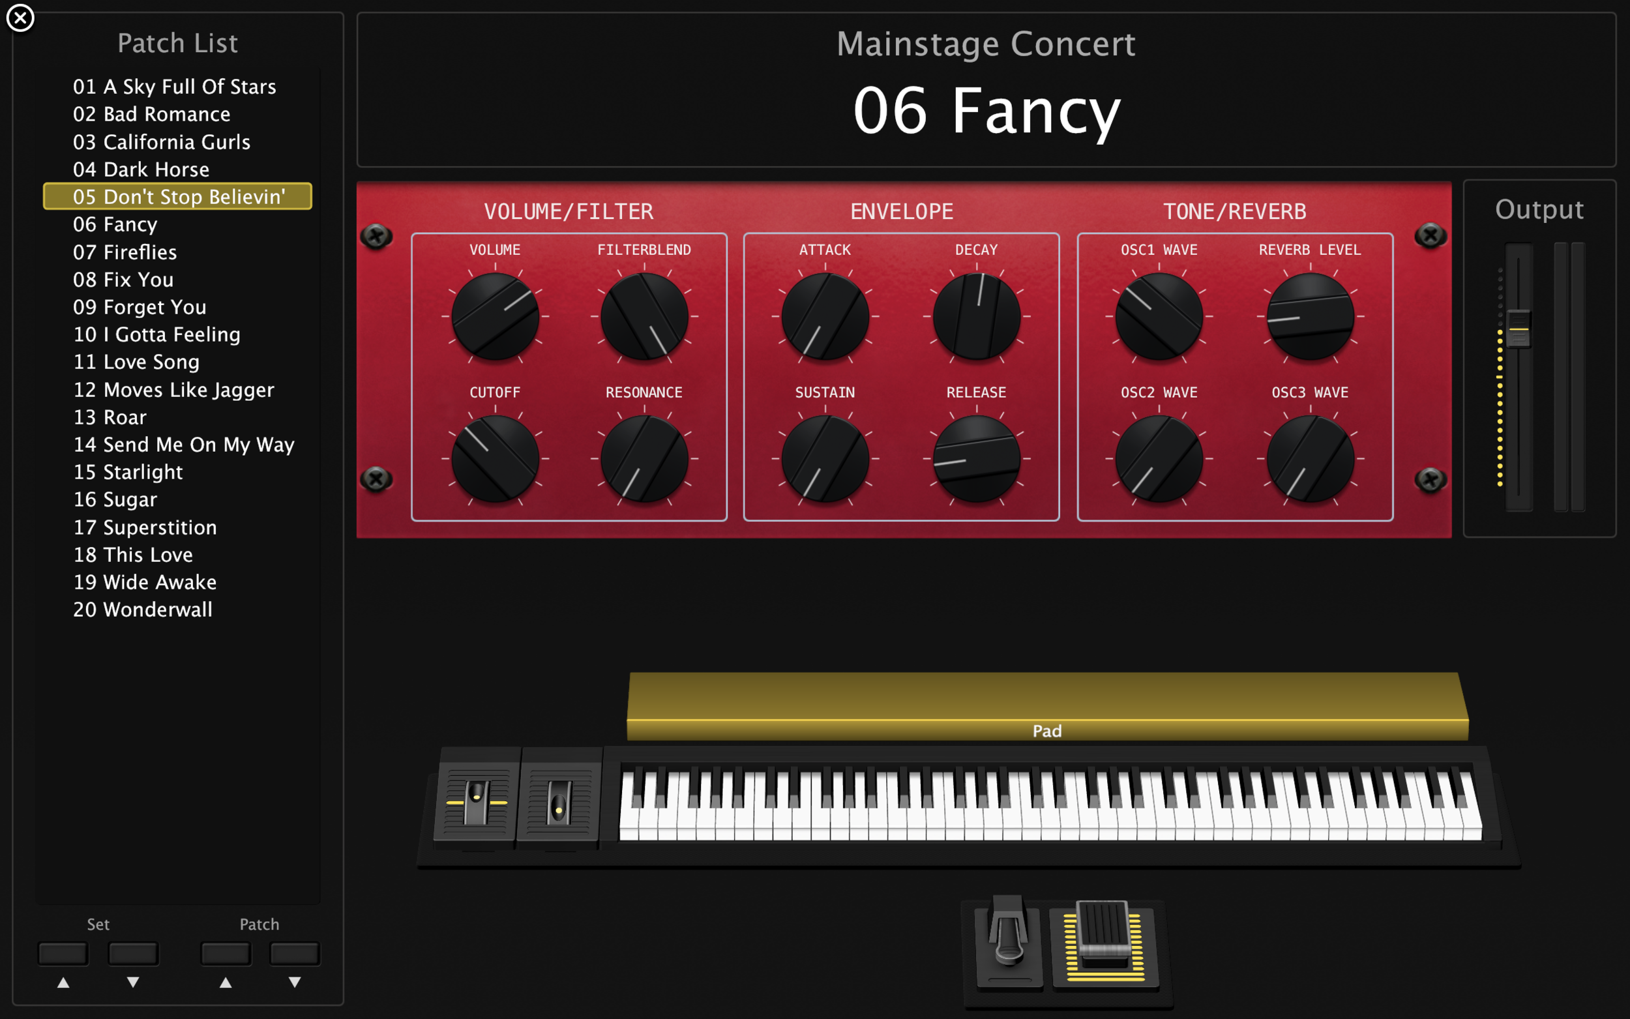Screen dimensions: 1630x1019
Task: Click the Set up arrow
Action: 63,982
